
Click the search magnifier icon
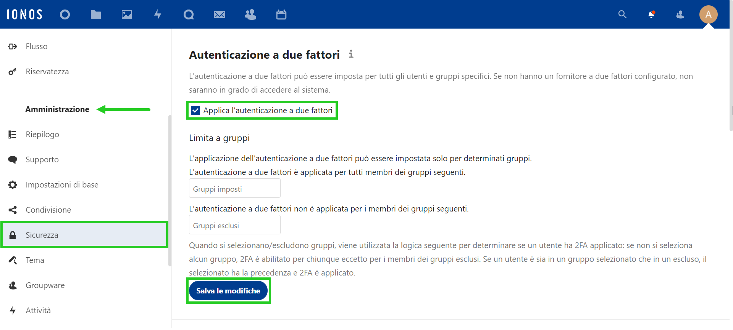622,14
